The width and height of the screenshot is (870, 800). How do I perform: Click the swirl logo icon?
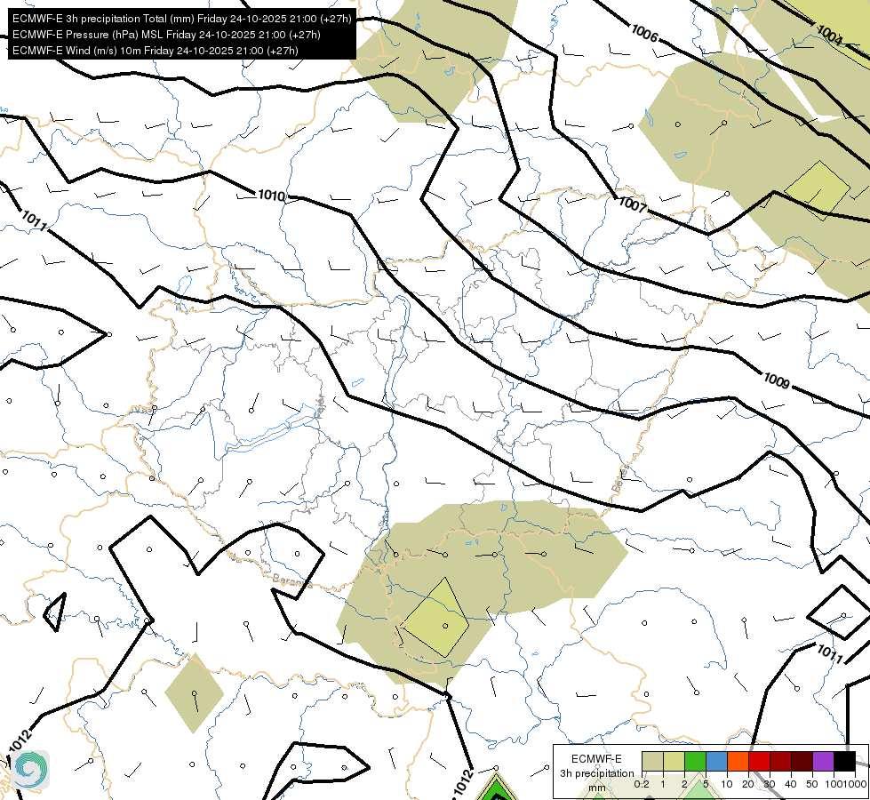[x=31, y=770]
